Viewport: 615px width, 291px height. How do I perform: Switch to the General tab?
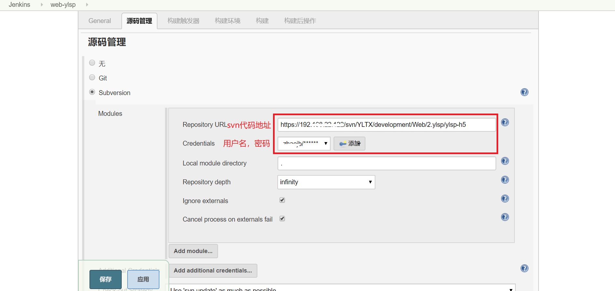tap(100, 21)
